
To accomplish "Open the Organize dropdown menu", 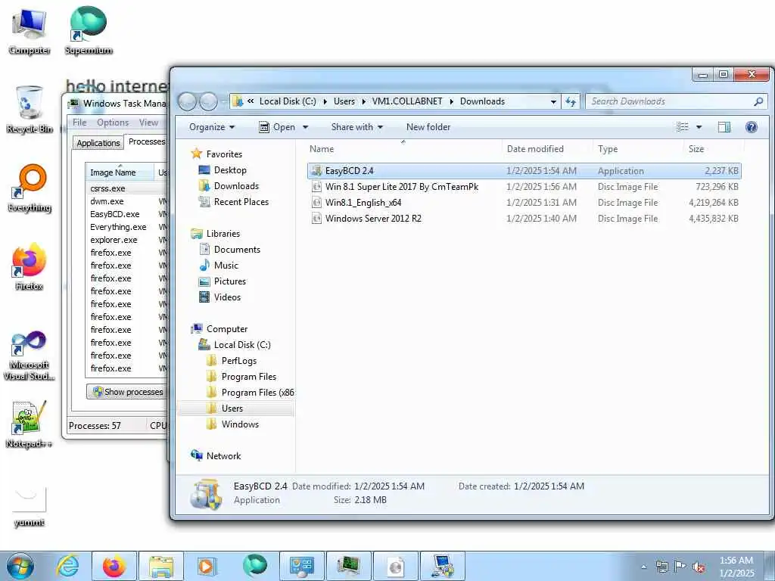I will (x=212, y=127).
